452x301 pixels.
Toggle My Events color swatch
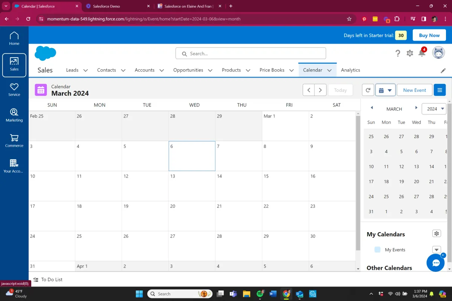[x=377, y=250]
